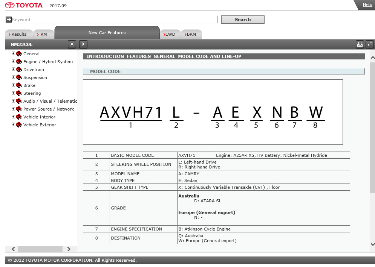This screenshot has width=375, height=267.
Task: Click the content scroll up arrow
Action: click(x=372, y=58)
